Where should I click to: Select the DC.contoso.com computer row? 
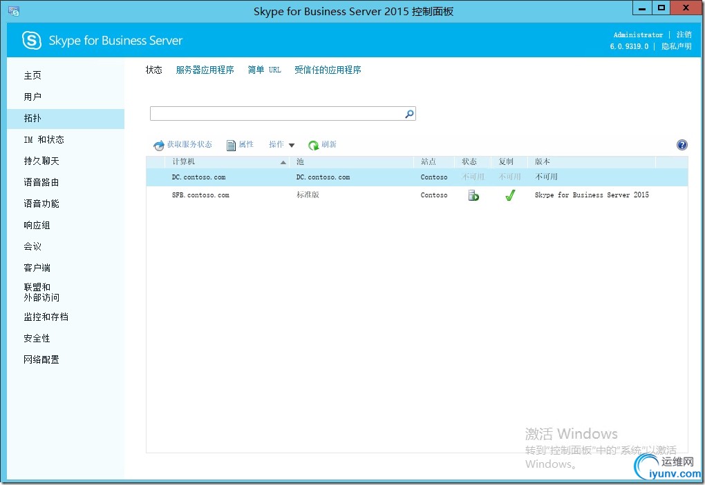pos(417,177)
